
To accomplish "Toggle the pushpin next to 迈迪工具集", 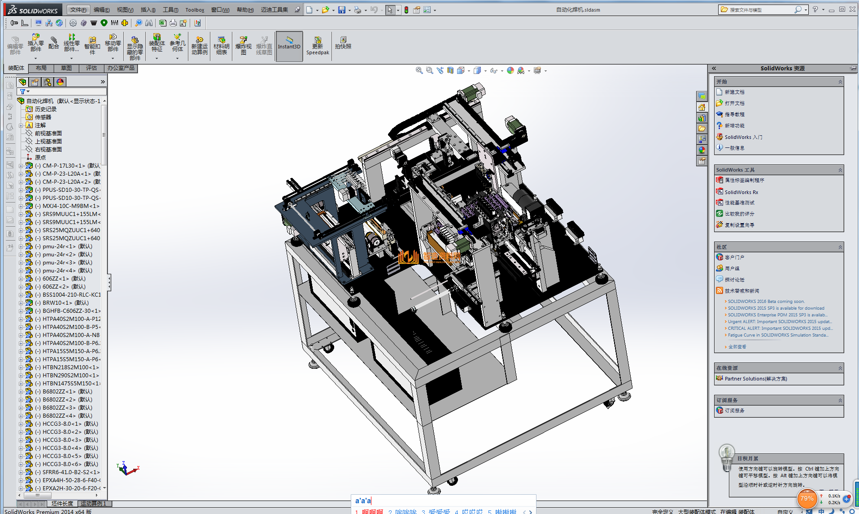I will pyautogui.click(x=297, y=10).
